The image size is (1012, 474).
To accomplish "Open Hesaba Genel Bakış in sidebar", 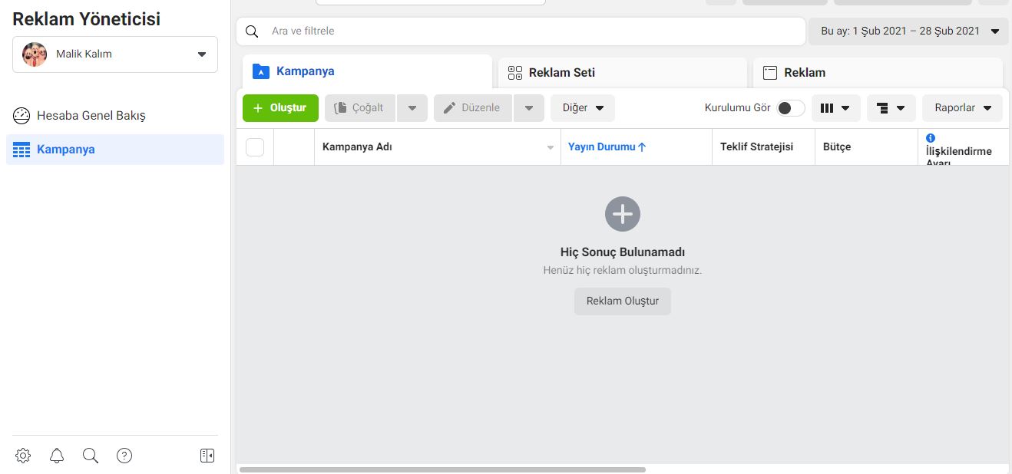I will point(115,116).
